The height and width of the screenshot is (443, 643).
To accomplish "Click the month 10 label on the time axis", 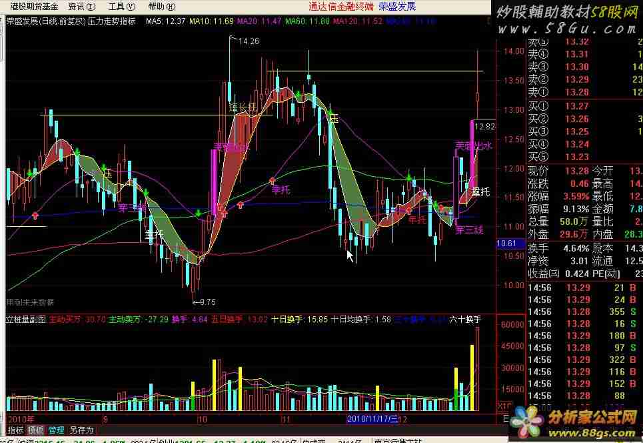I will click(x=202, y=420).
